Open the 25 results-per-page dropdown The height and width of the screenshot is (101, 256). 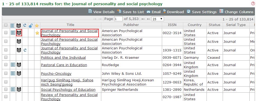(158, 19)
